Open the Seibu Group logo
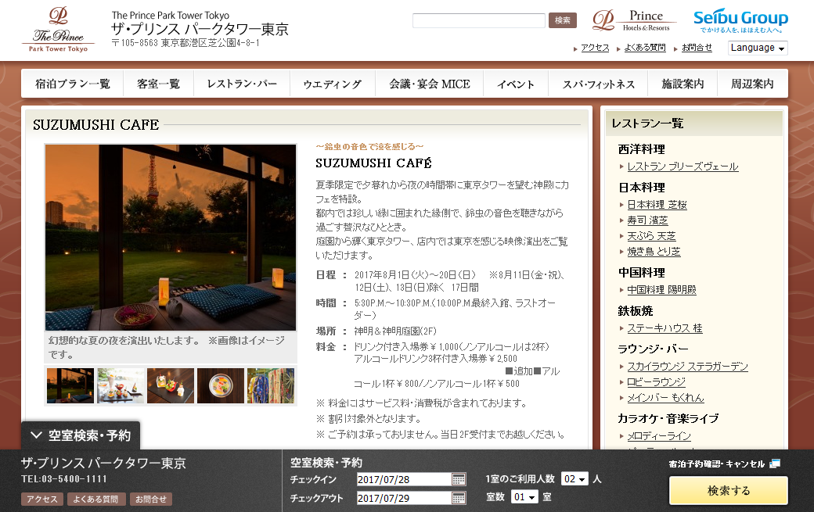This screenshot has width=814, height=512. pyautogui.click(x=740, y=21)
